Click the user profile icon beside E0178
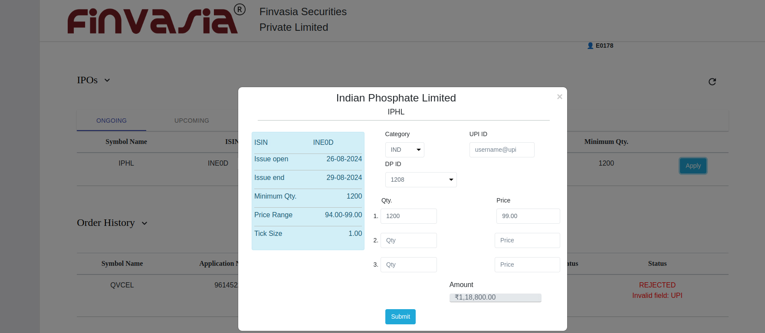The width and height of the screenshot is (765, 333). coord(590,46)
